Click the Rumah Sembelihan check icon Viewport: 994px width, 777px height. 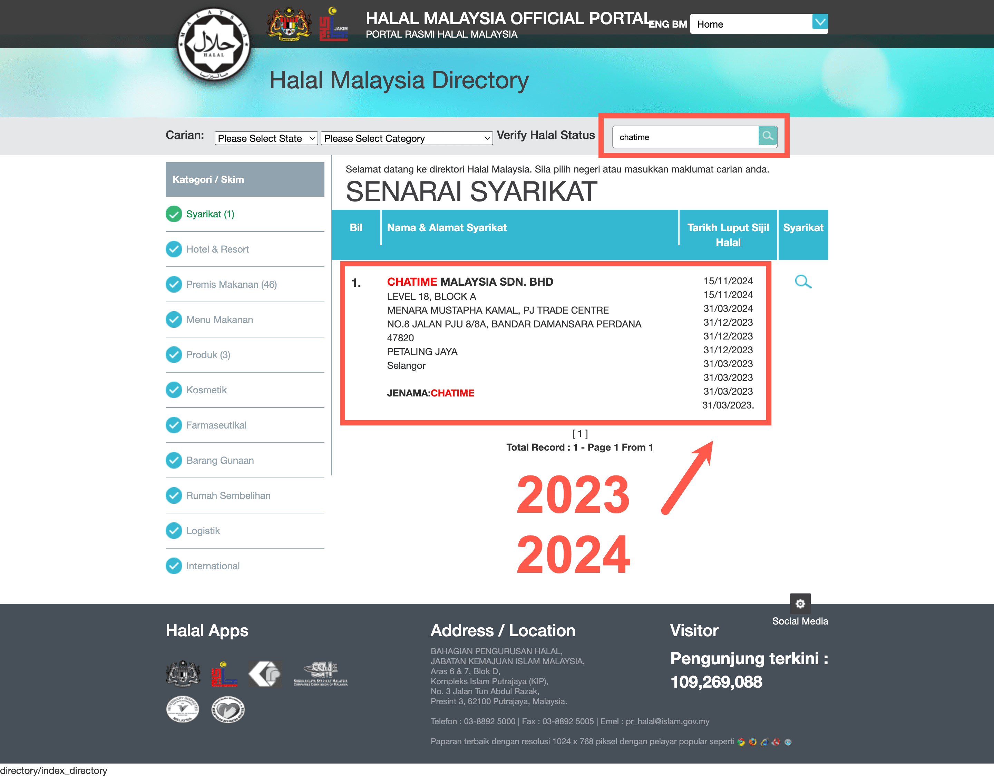(174, 495)
